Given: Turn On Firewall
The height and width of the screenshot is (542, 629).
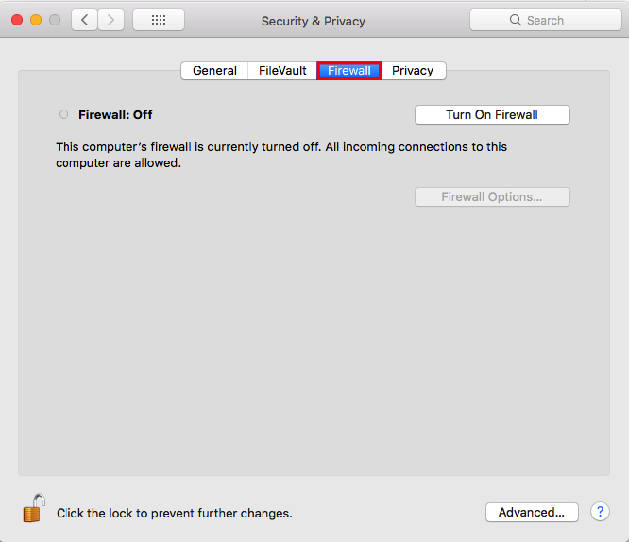Looking at the screenshot, I should pyautogui.click(x=492, y=114).
